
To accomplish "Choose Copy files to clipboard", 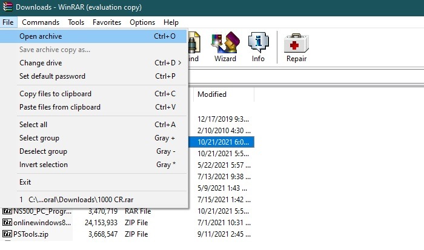I will (93, 94).
